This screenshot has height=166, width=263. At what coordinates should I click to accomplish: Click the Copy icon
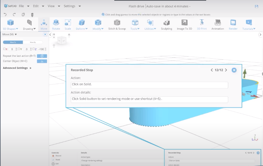pos(23,15)
